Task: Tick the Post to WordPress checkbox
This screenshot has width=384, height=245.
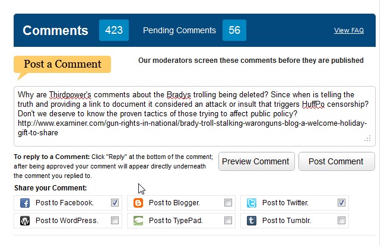Action: 115,221
